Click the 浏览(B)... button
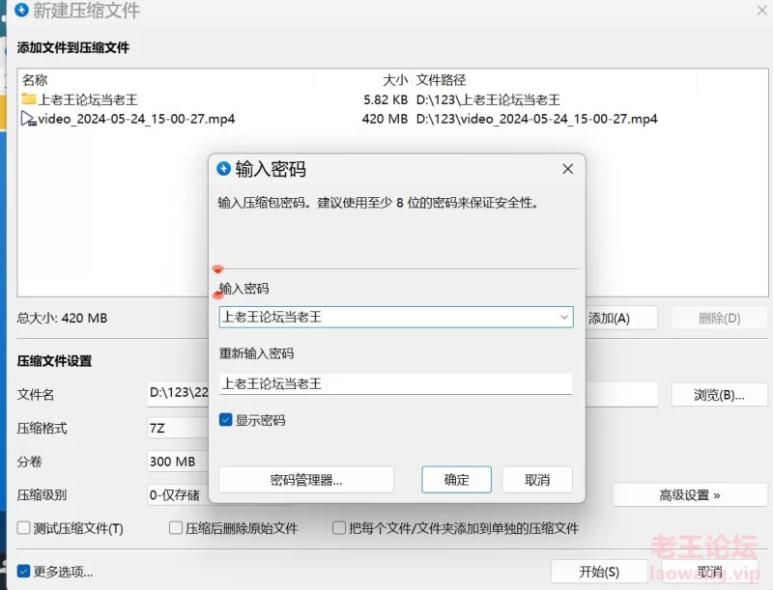773x590 pixels. pyautogui.click(x=719, y=395)
